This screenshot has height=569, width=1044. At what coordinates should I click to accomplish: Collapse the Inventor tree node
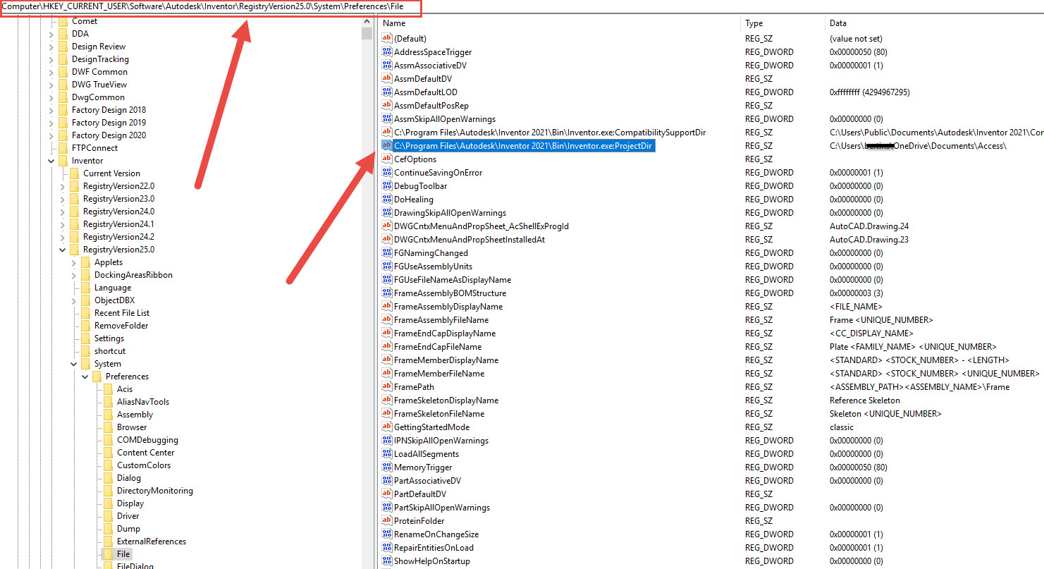[x=51, y=160]
